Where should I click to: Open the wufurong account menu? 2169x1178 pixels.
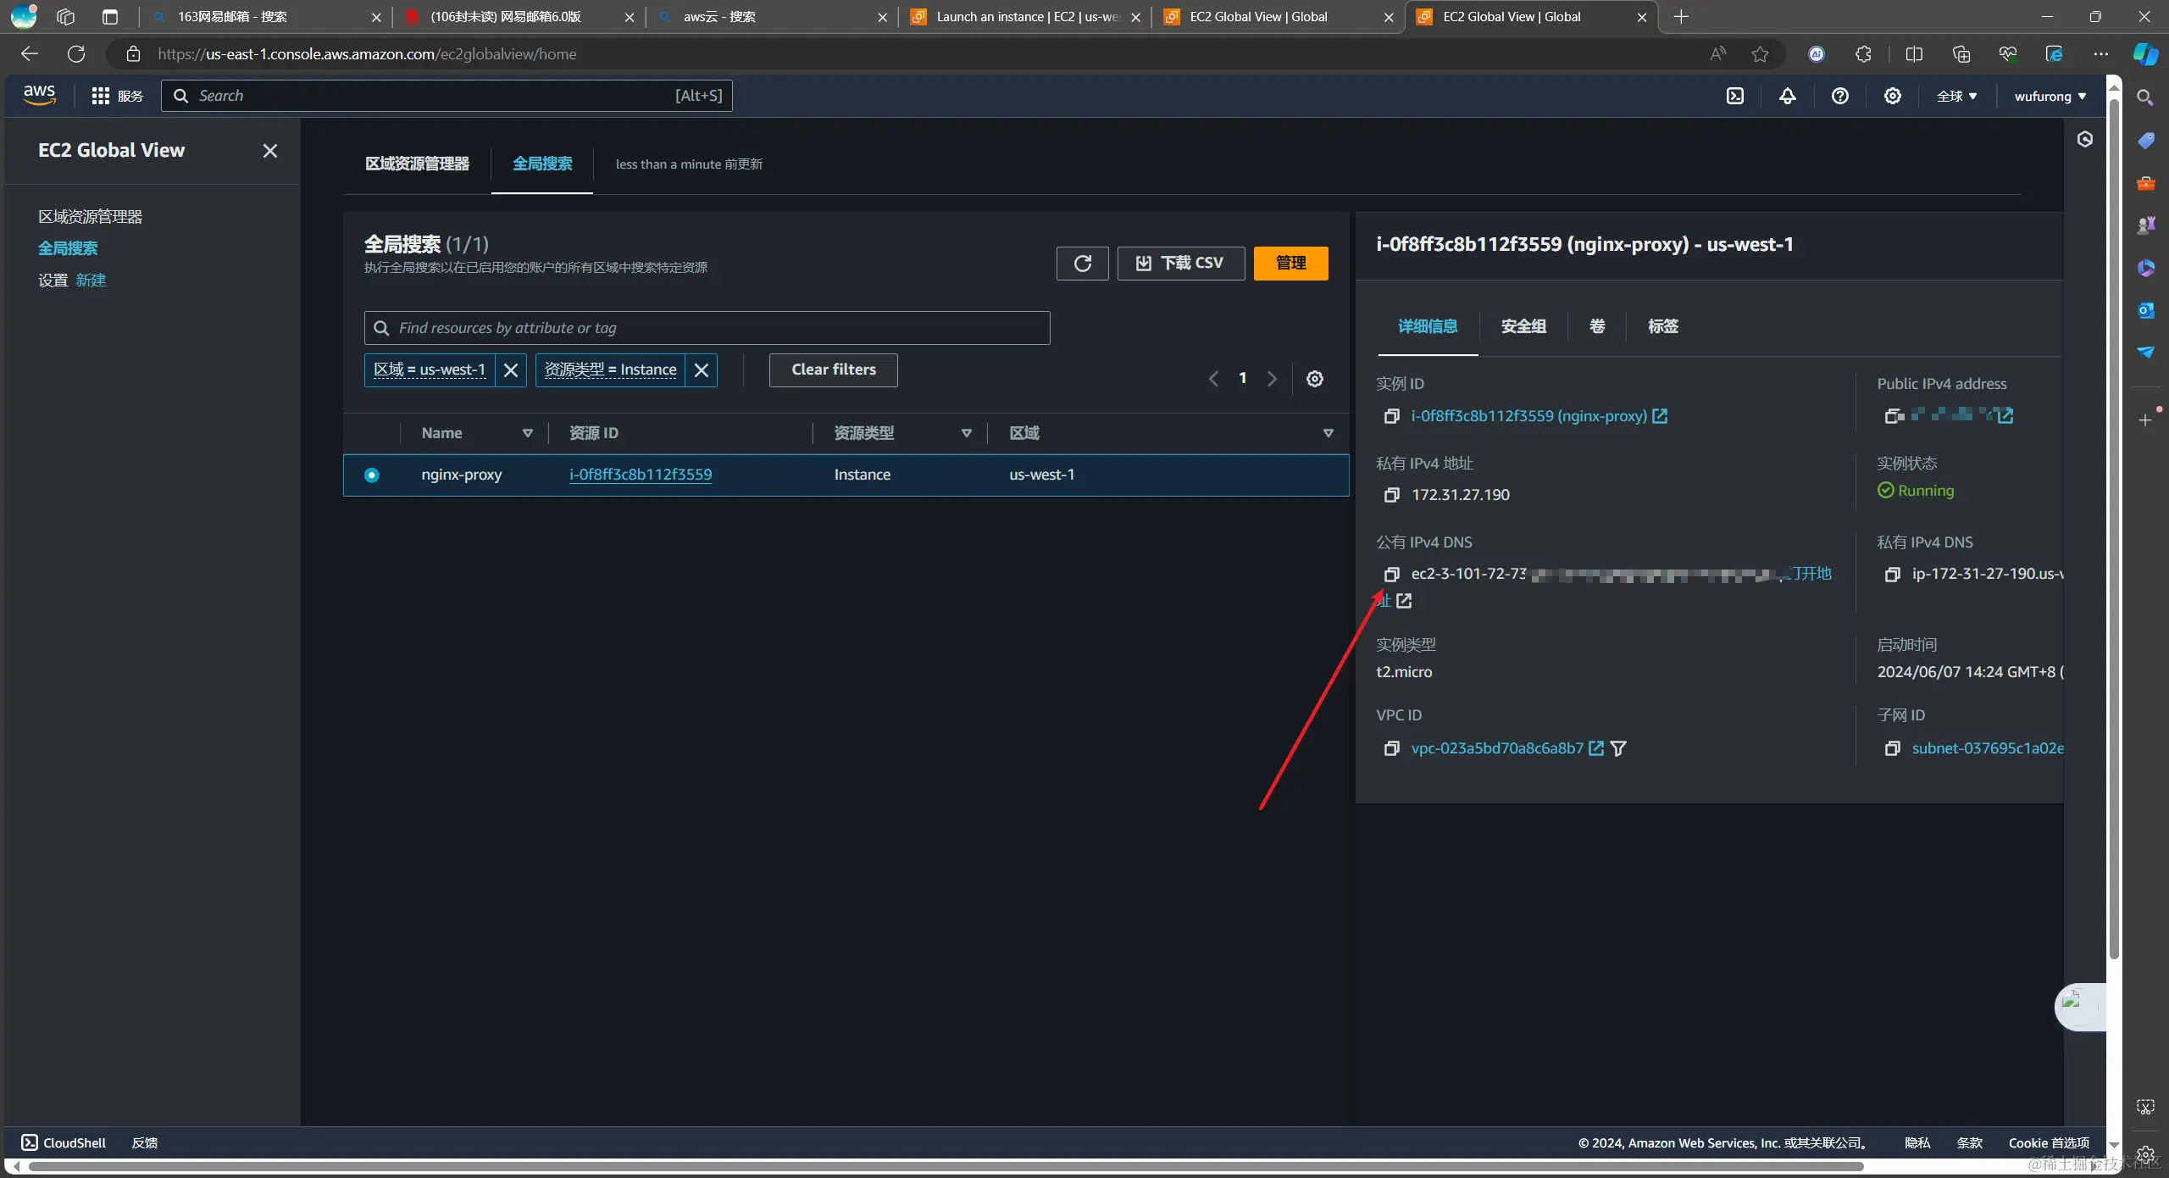point(2050,97)
